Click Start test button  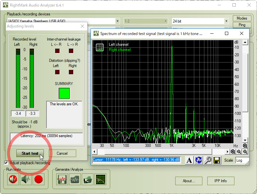pos(30,153)
